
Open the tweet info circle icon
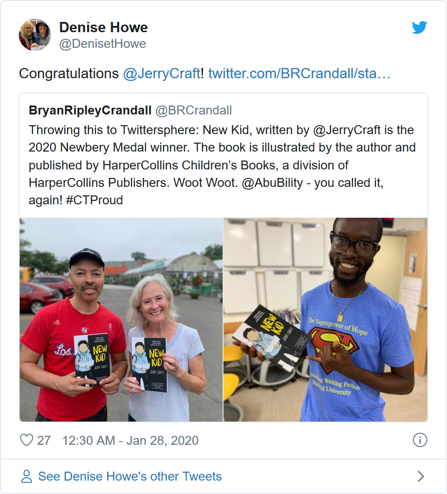[420, 440]
